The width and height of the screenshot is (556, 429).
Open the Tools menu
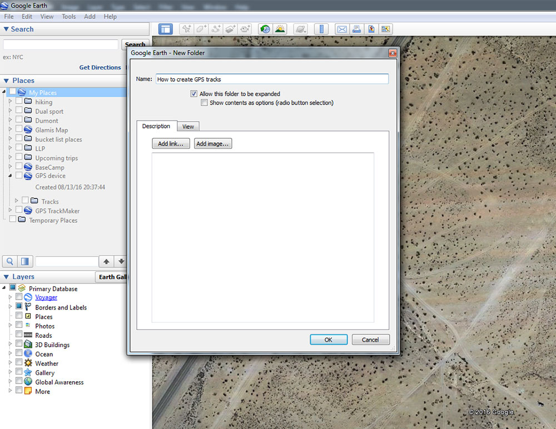(69, 16)
